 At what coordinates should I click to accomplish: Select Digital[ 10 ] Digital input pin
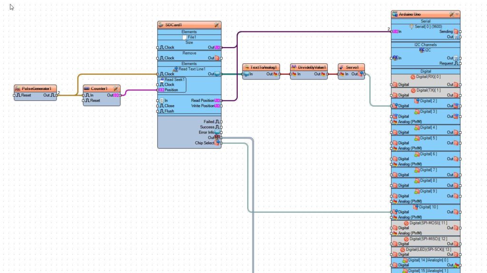pyautogui.click(x=391, y=212)
